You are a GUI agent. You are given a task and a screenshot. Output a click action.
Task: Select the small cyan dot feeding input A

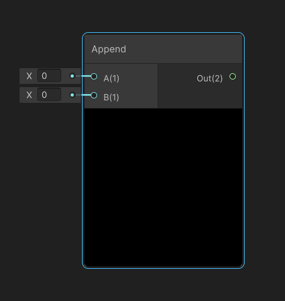point(72,76)
